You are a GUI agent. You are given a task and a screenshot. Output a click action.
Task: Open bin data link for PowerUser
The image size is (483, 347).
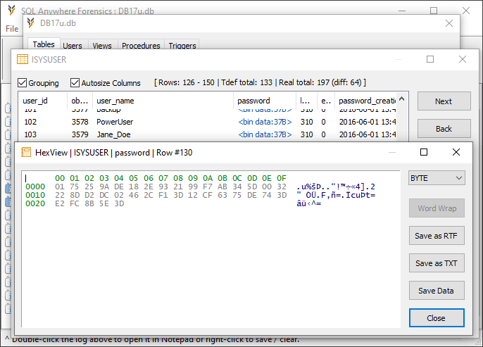(x=265, y=122)
